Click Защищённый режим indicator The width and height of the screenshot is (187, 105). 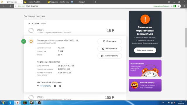pos(161,6)
